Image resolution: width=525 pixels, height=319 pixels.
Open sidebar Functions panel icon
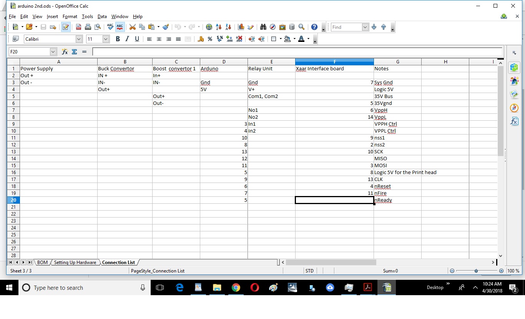[x=514, y=121]
